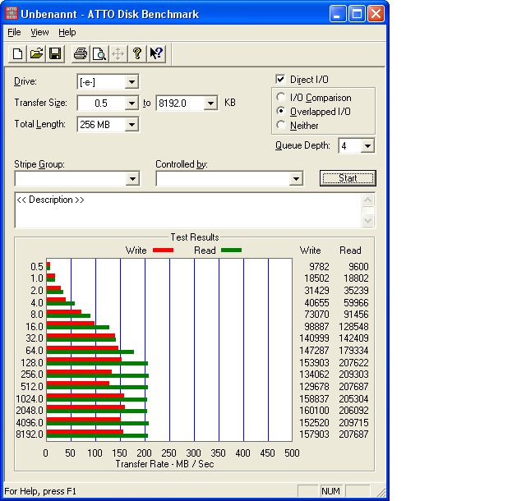The width and height of the screenshot is (526, 501).
Task: Click inside the Description text box
Action: pyautogui.click(x=188, y=210)
